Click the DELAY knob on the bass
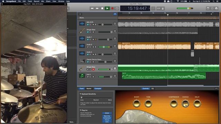The width and height of the screenshot is (221, 124). [x=197, y=103]
